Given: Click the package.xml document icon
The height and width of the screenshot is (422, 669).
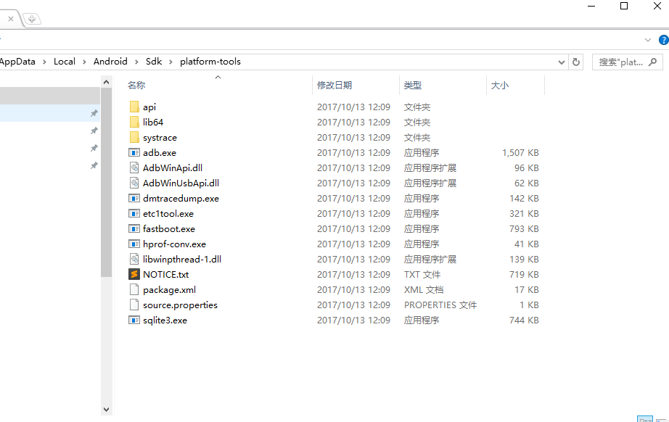Looking at the screenshot, I should (x=134, y=289).
